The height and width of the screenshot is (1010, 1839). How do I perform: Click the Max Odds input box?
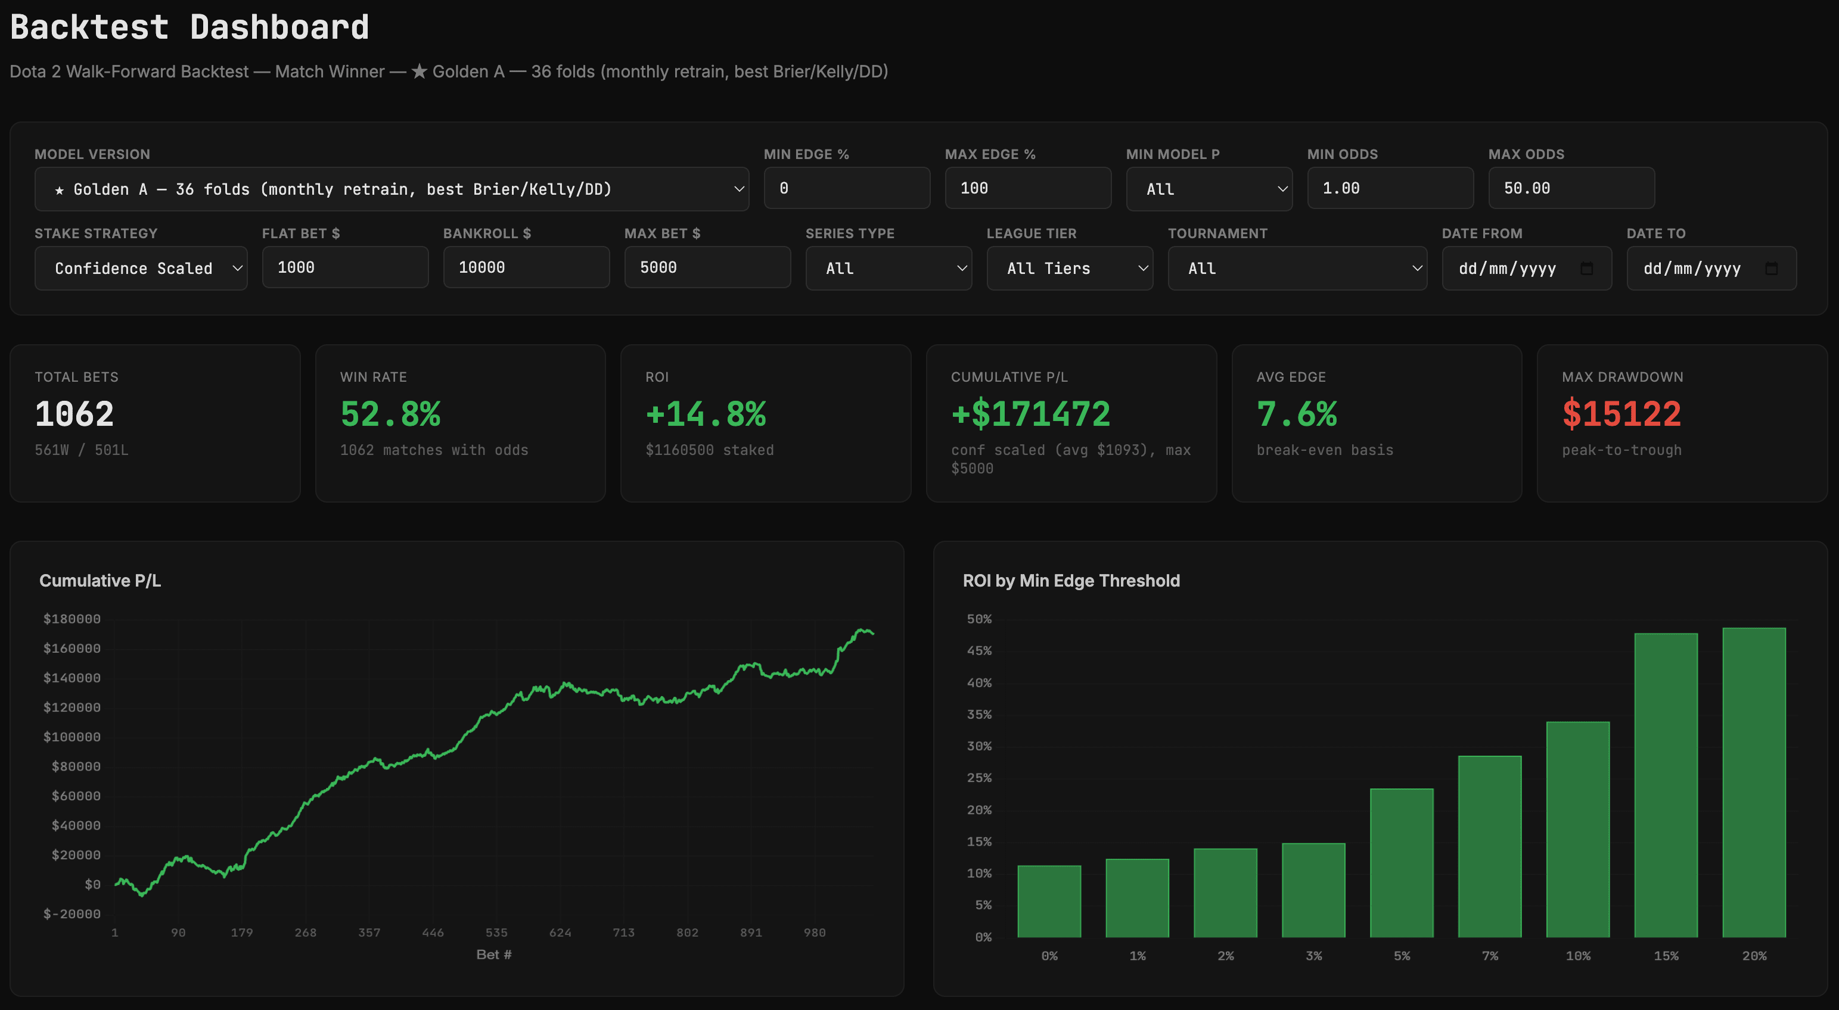click(x=1571, y=188)
